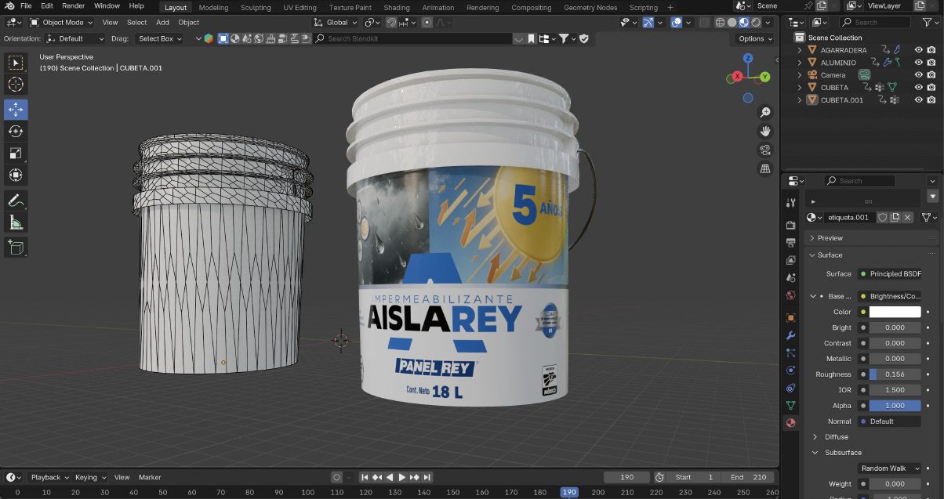The image size is (944, 499).
Task: Select the Select Box tool in the toolbar
Action: pyautogui.click(x=16, y=63)
